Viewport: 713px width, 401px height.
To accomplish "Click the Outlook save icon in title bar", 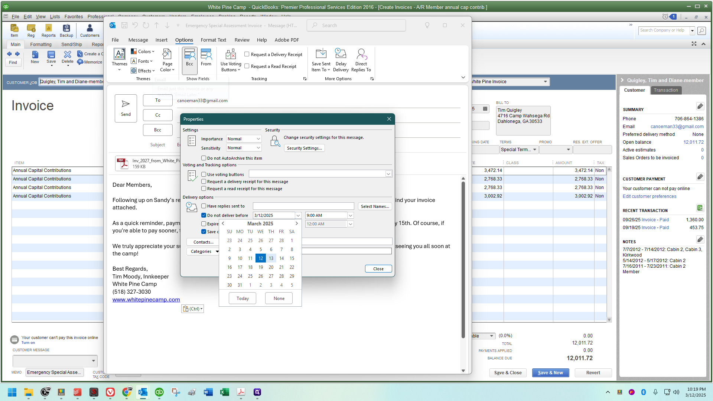I will (x=124, y=25).
